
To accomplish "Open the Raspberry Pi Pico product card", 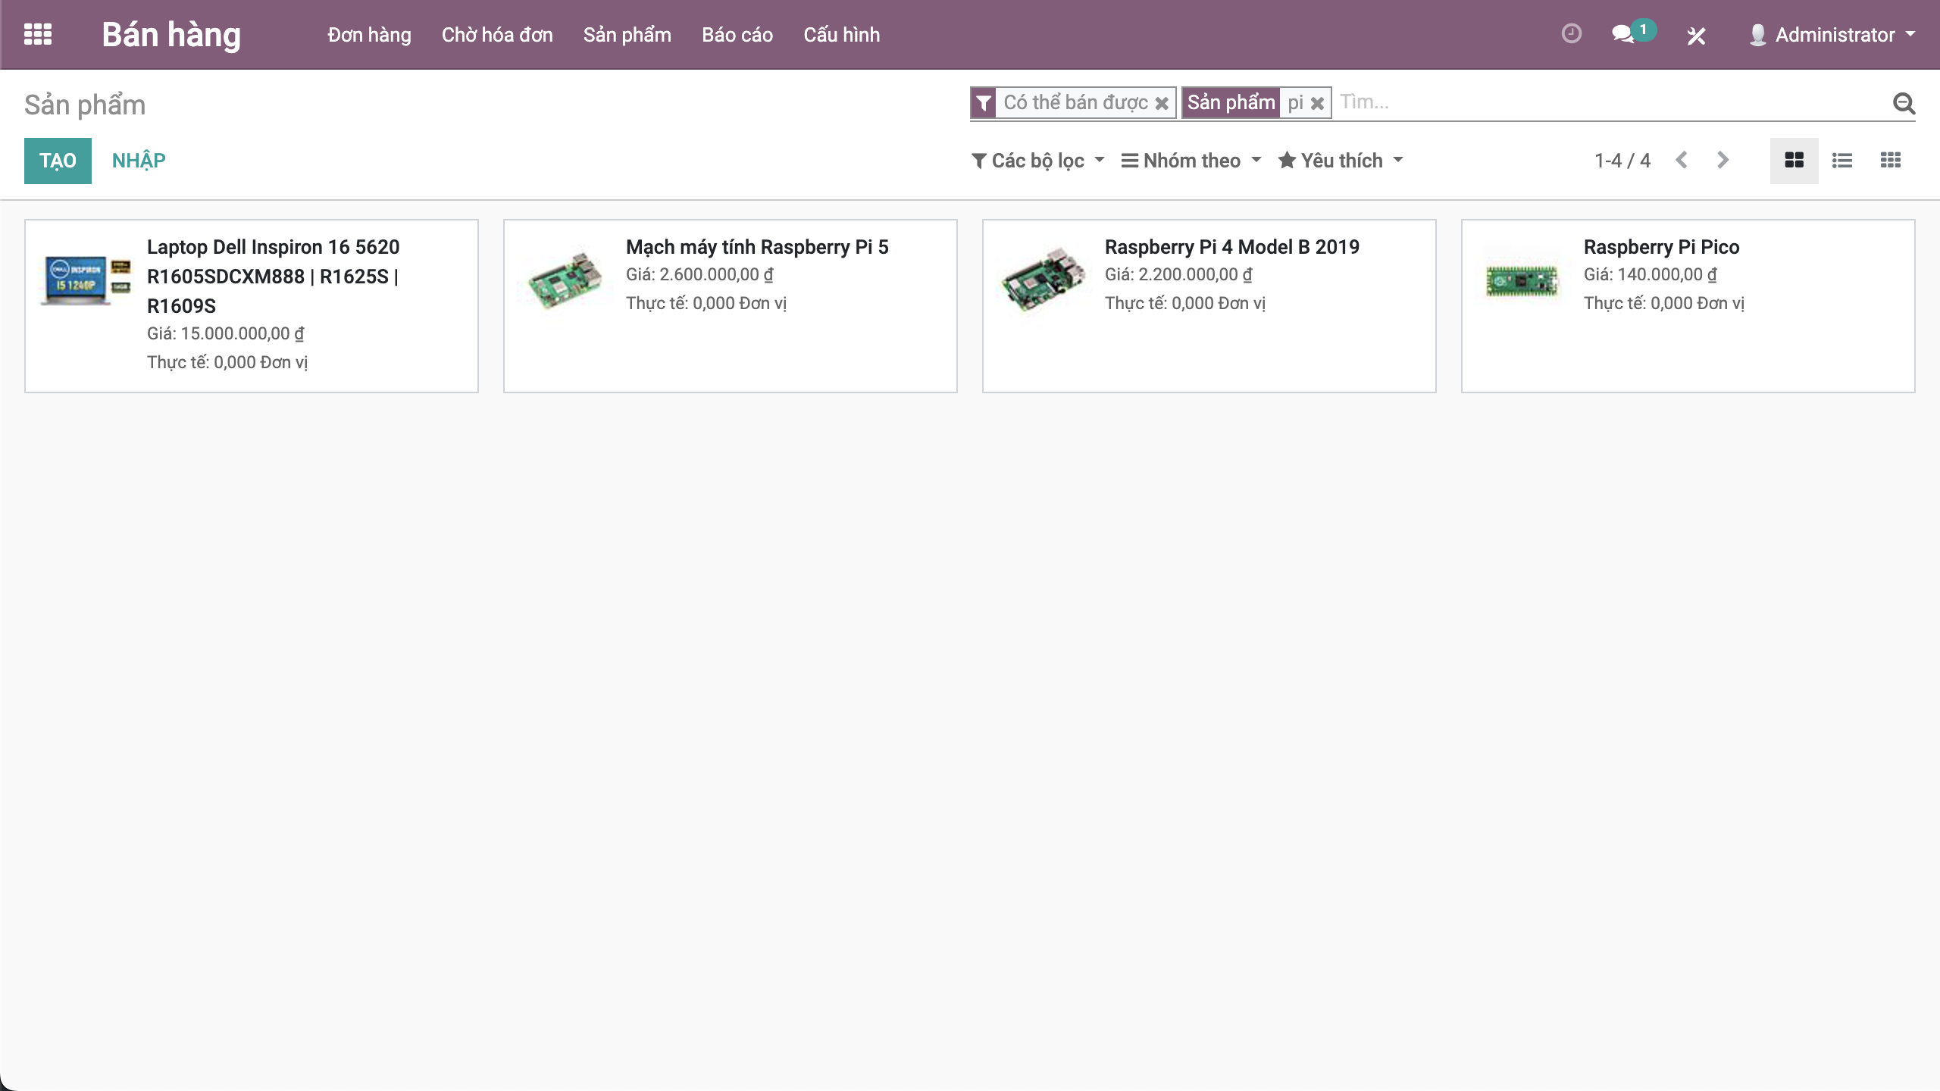I will point(1687,305).
